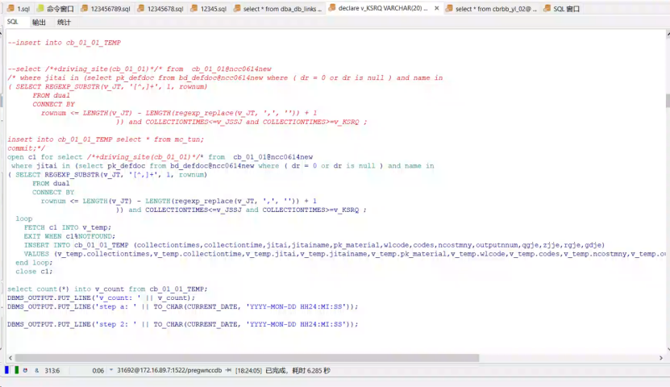Click the 'loop' keyword line
670x387 pixels.
(24, 218)
